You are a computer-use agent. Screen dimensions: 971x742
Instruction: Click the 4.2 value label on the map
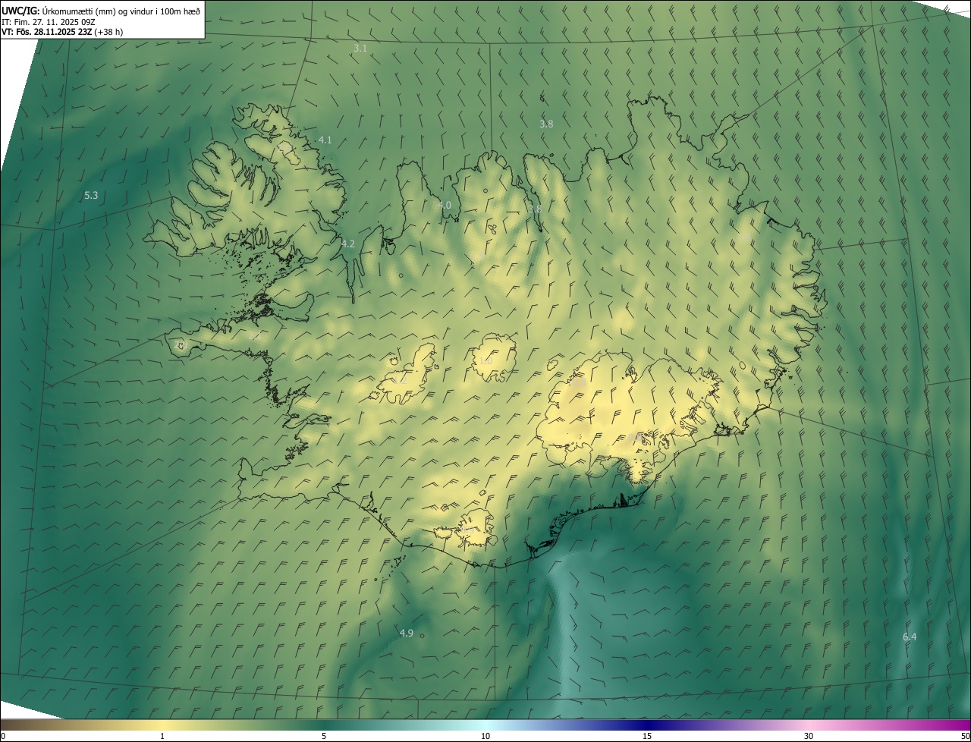click(x=348, y=244)
